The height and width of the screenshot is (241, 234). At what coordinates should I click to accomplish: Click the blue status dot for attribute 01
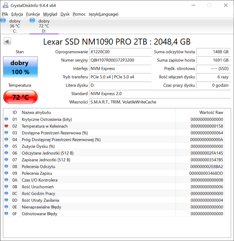pos(6,119)
